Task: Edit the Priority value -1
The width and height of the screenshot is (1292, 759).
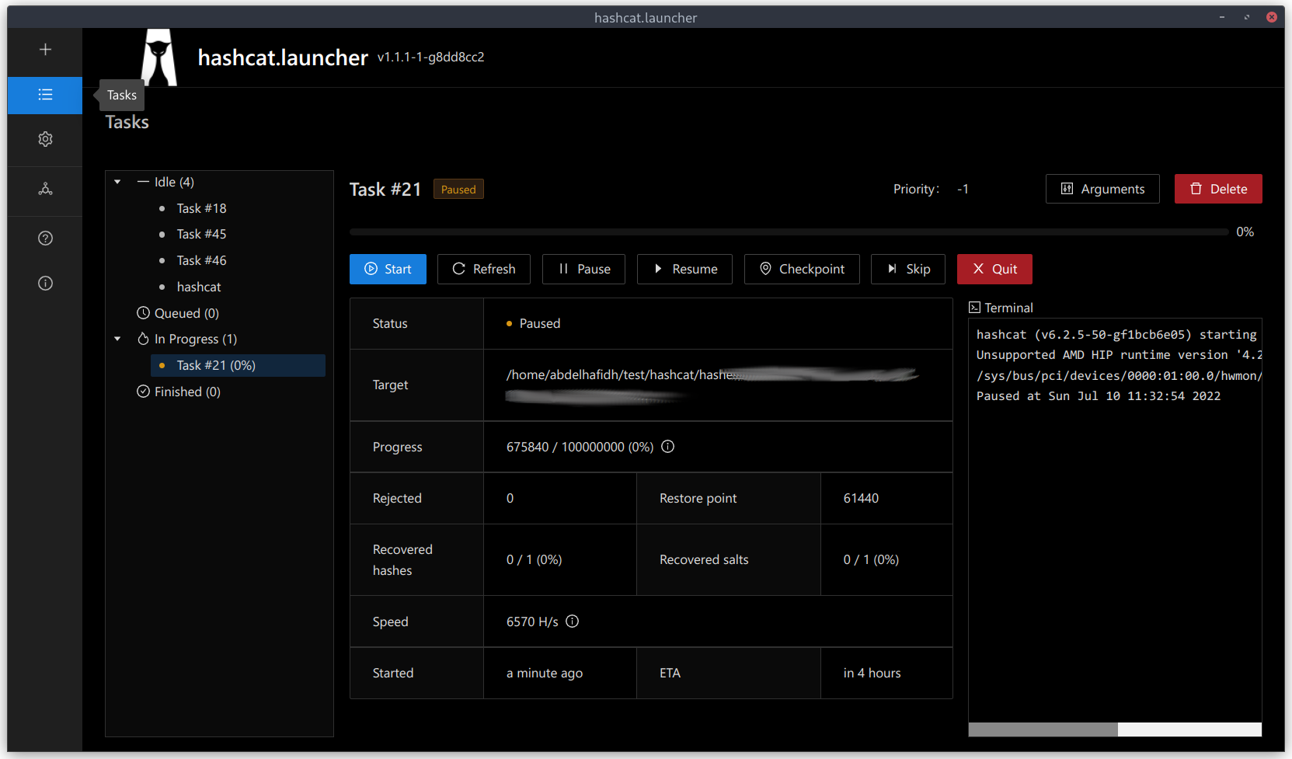Action: [963, 189]
